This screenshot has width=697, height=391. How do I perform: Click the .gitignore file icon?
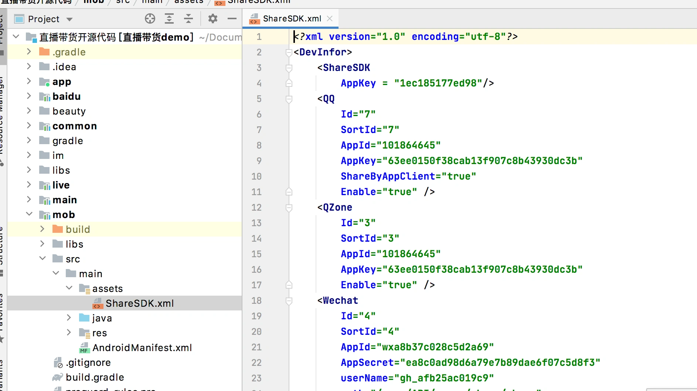click(x=58, y=363)
